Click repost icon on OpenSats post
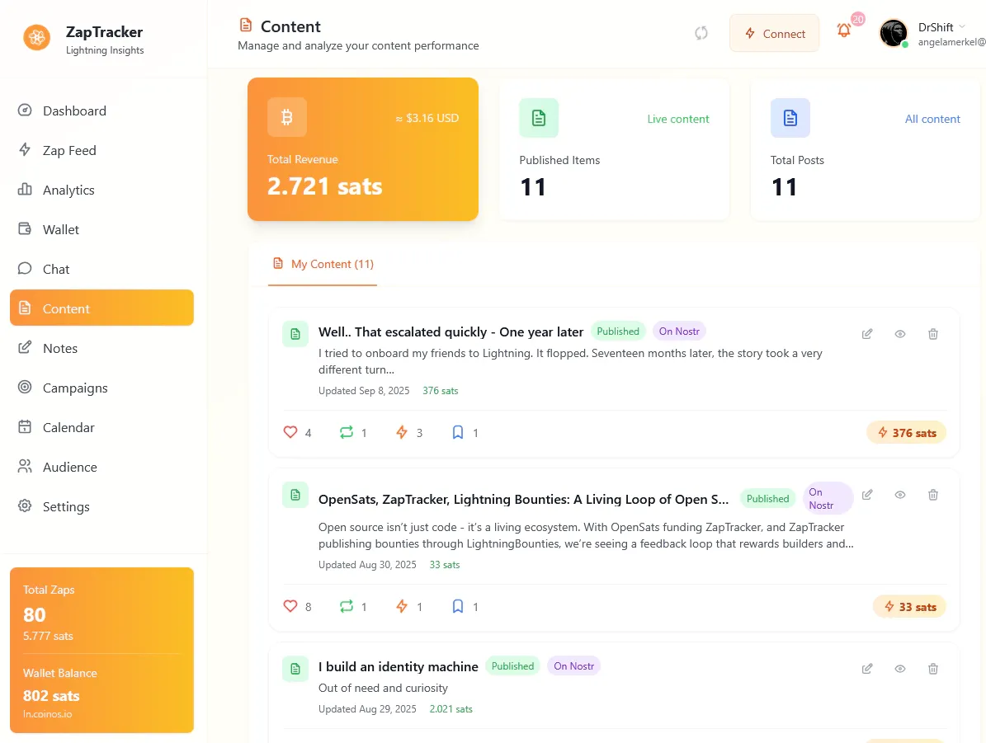The width and height of the screenshot is (986, 743). click(347, 607)
